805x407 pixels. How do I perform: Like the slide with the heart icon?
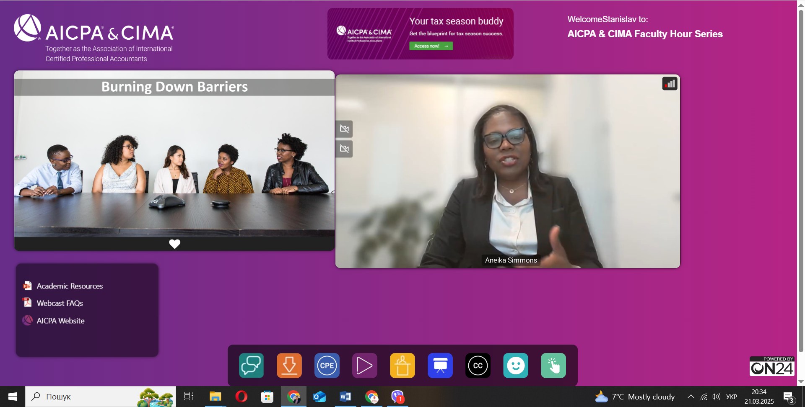click(x=174, y=244)
